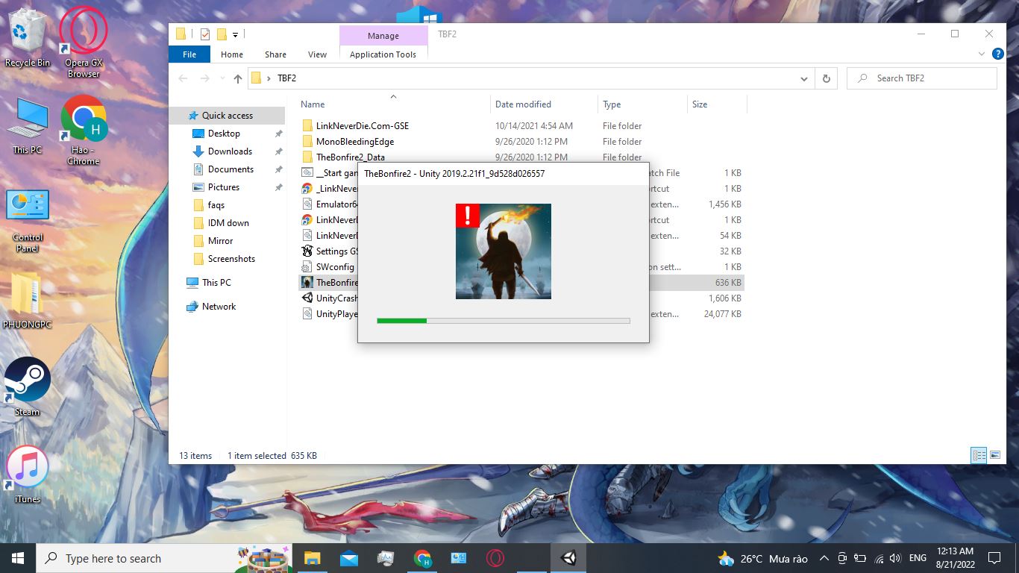Open the blue File menu
This screenshot has height=573, width=1019.
(189, 54)
